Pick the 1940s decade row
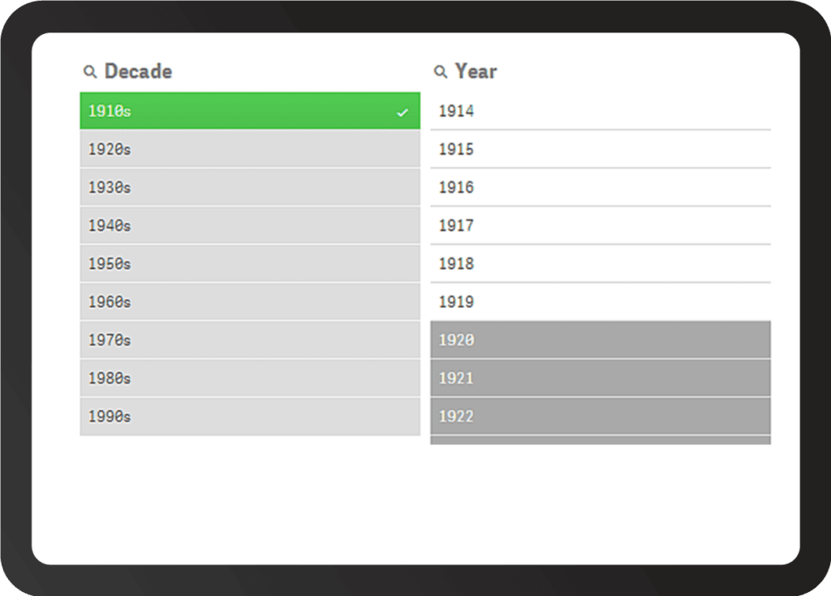 [250, 225]
